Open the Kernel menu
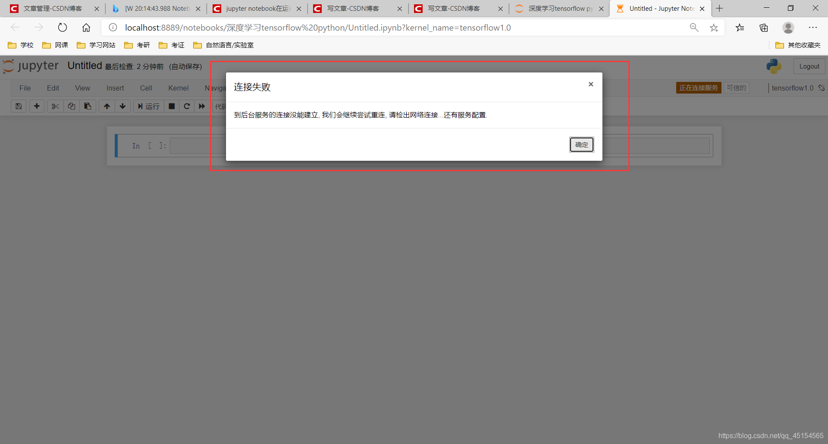This screenshot has width=828, height=444. pyautogui.click(x=179, y=88)
